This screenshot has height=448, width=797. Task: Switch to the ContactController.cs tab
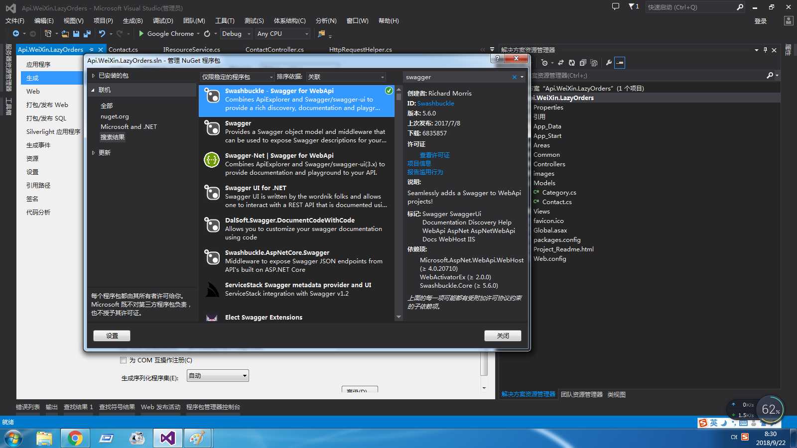pos(274,49)
